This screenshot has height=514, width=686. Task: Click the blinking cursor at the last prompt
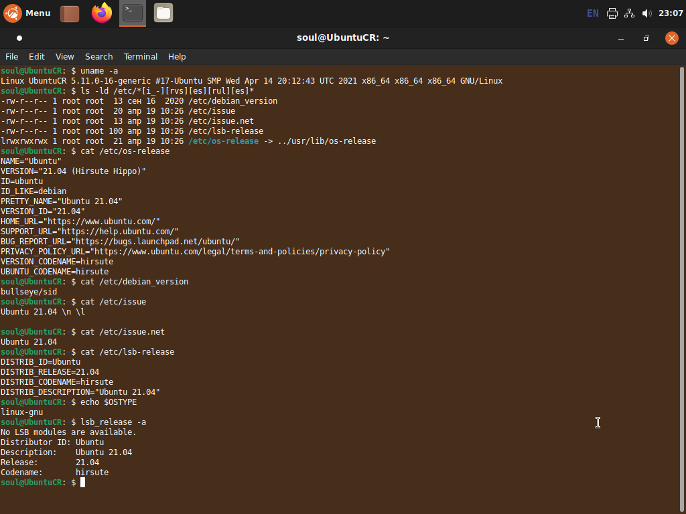[x=82, y=483]
